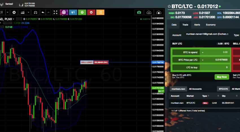Switch to the Economy tab
Viewport: 240px width, 132px height.
point(211,25)
